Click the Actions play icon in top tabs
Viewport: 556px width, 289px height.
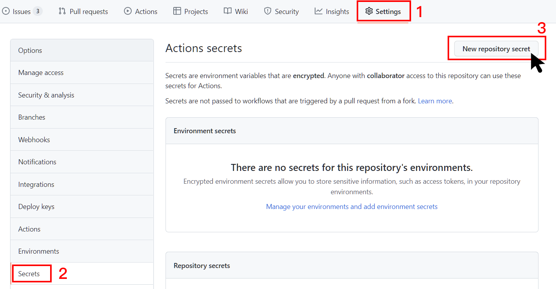coord(128,11)
